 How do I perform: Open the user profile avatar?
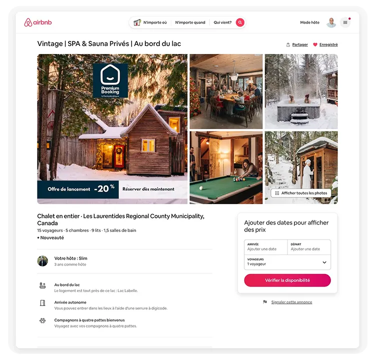point(331,22)
